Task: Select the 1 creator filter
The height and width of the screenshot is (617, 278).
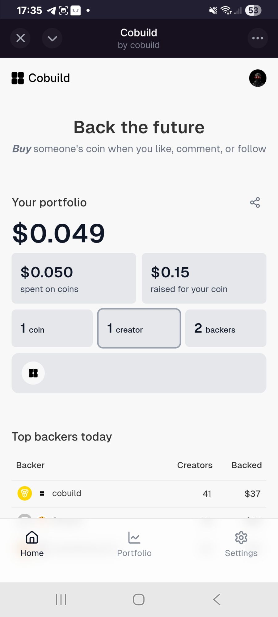Action: (139, 328)
